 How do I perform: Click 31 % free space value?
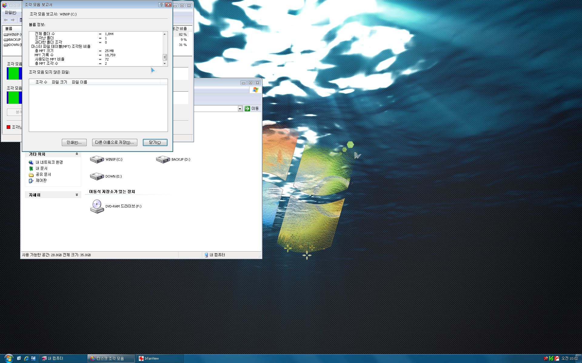[x=183, y=45]
